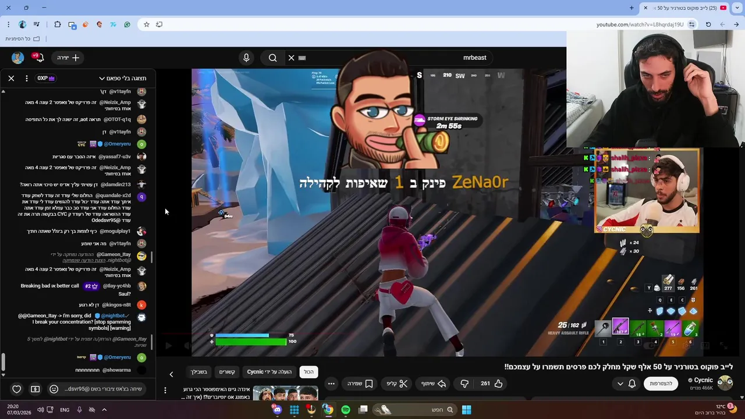The height and width of the screenshot is (419, 745).
Task: Search with voice microphone button
Action: tap(246, 58)
